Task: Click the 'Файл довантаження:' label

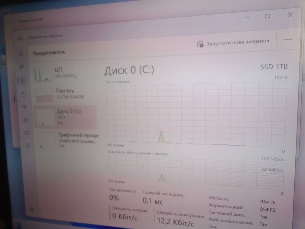Action: pyautogui.click(x=231, y=221)
